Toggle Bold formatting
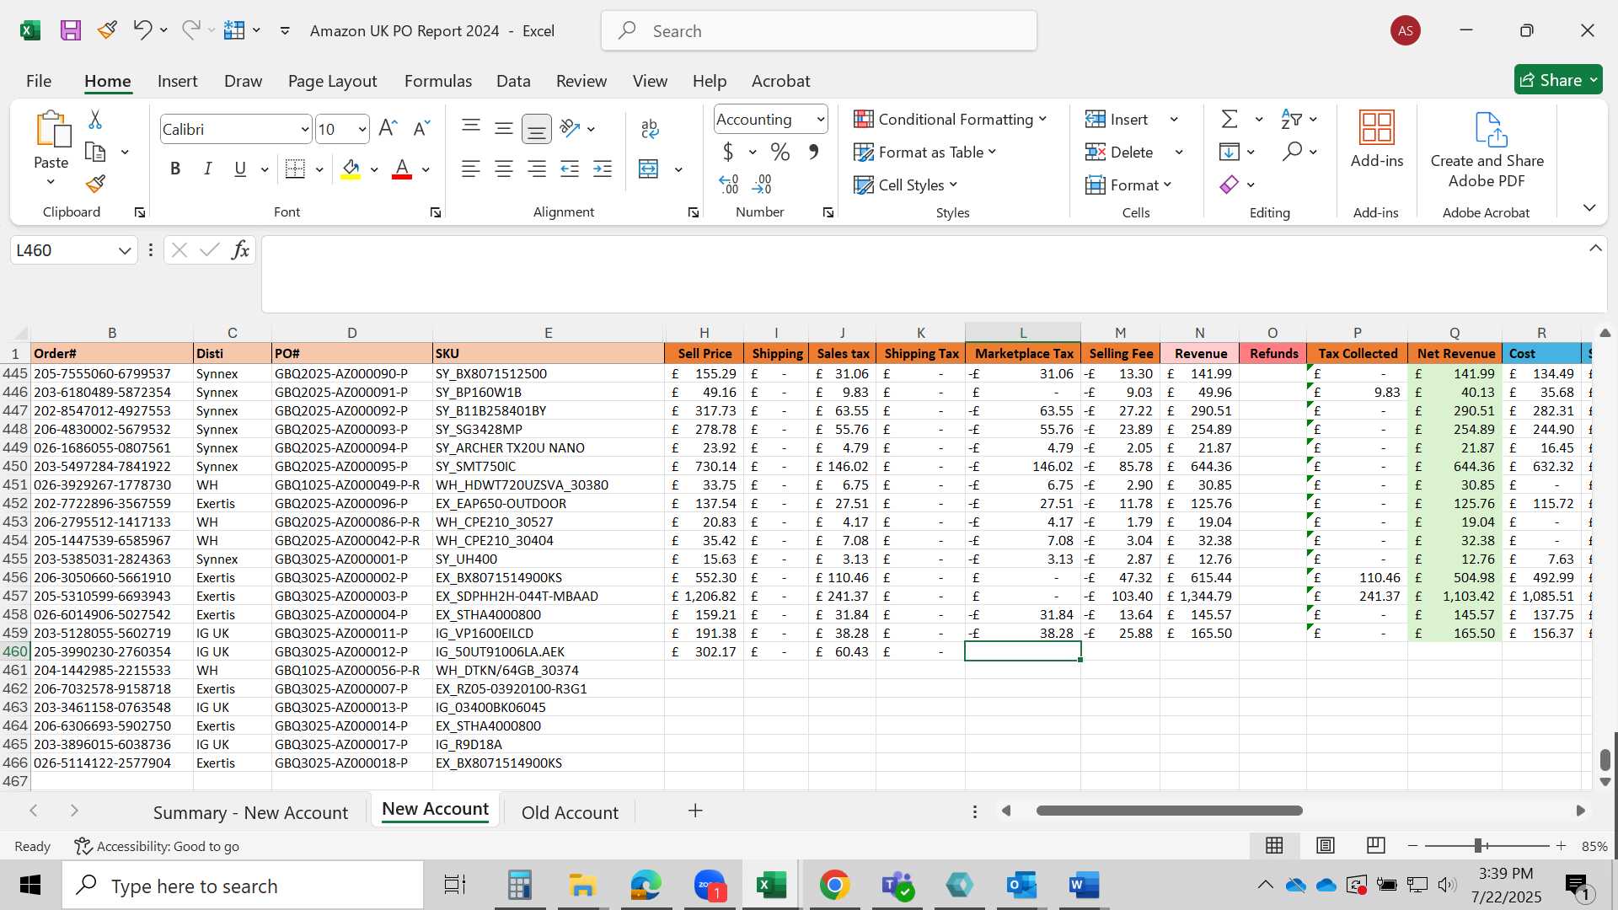The width and height of the screenshot is (1618, 910). (175, 169)
